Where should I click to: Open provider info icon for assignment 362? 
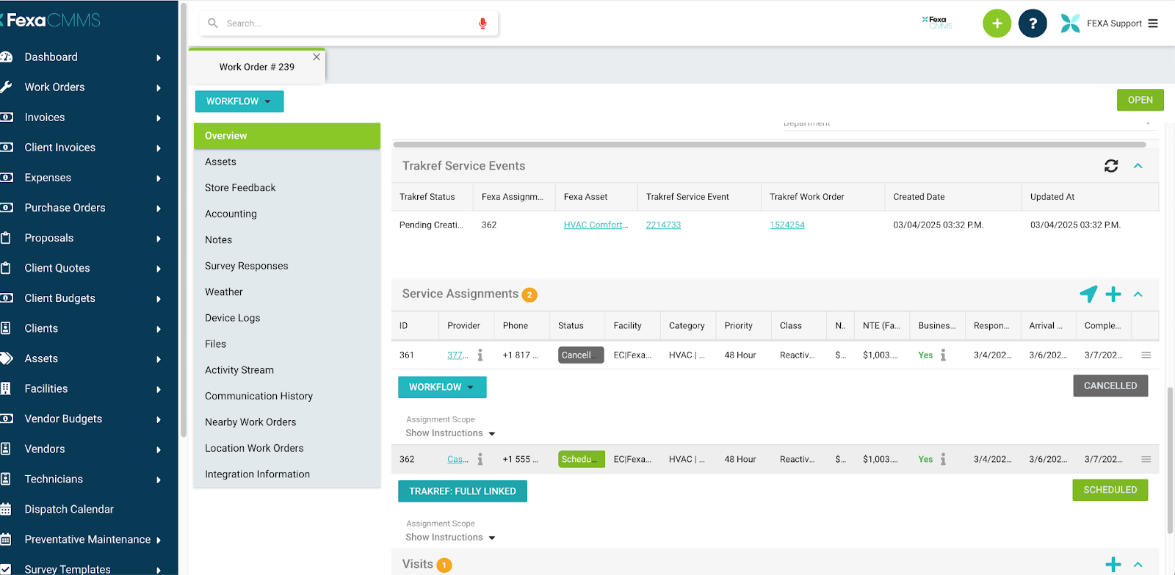point(480,459)
